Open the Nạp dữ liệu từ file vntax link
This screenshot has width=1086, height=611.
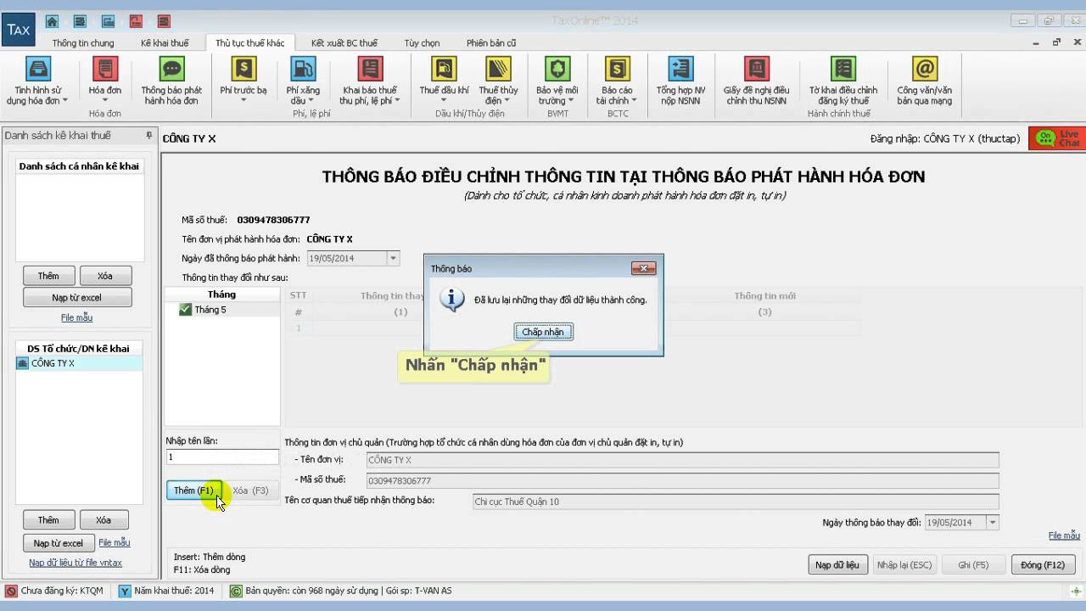point(76,563)
